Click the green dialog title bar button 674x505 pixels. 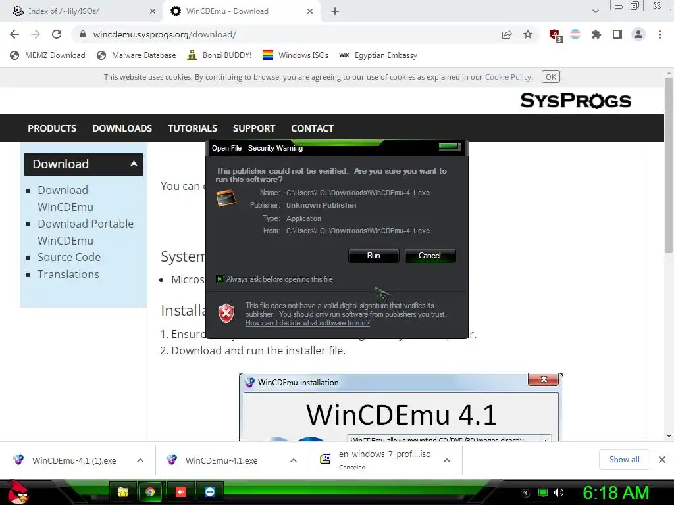coord(450,147)
